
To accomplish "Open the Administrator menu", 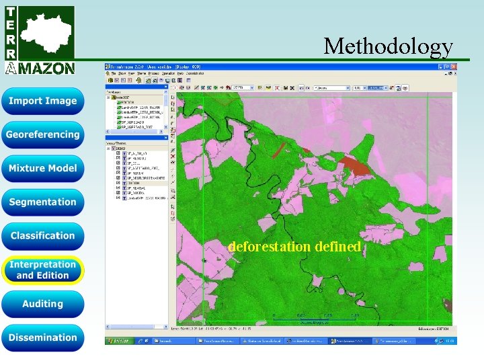I will (195, 73).
